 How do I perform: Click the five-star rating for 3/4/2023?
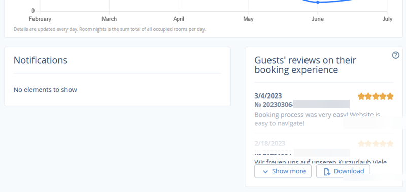click(376, 97)
